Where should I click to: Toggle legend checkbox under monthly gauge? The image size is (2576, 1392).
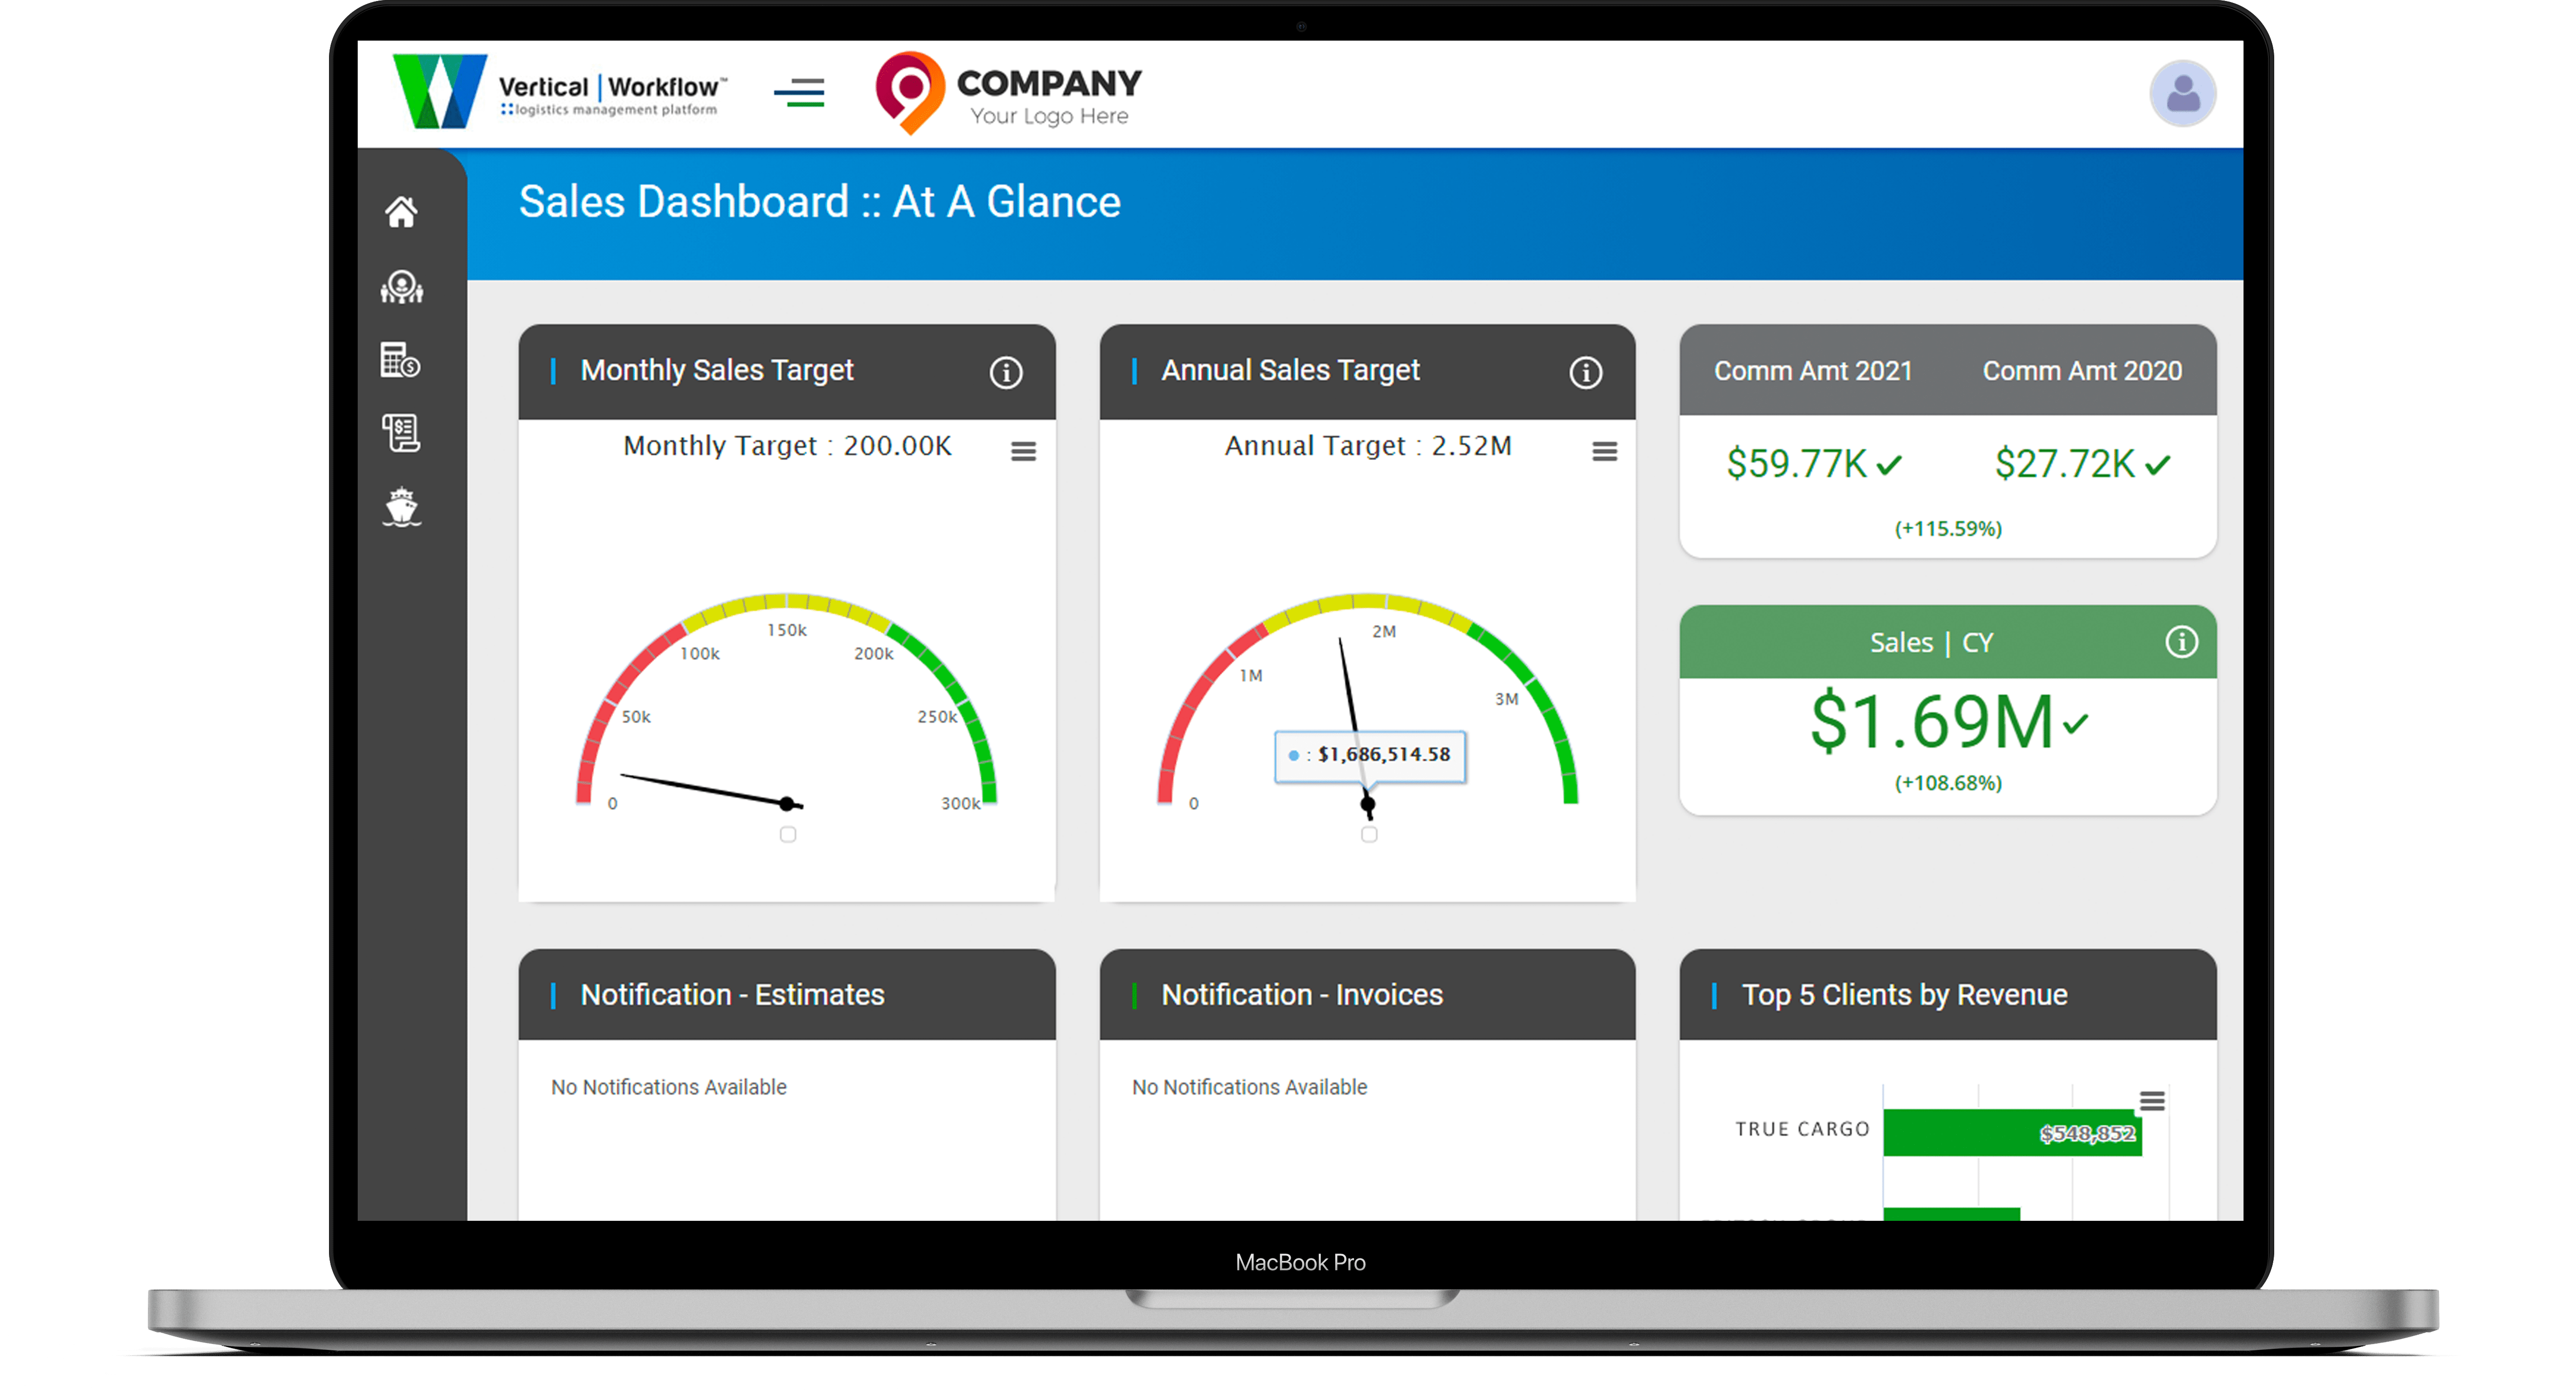click(x=788, y=834)
